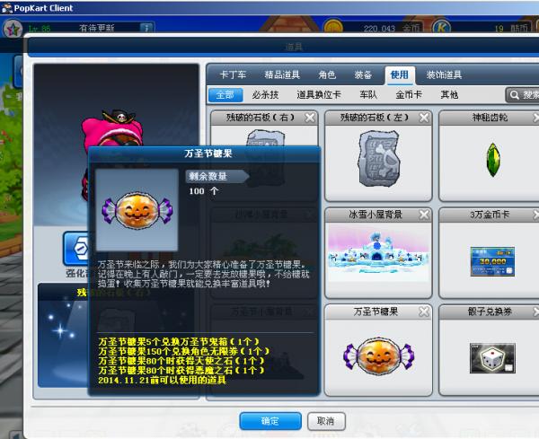Delete the 冰雪小屋背景 item via X
This screenshot has height=439, width=539.
[x=424, y=215]
